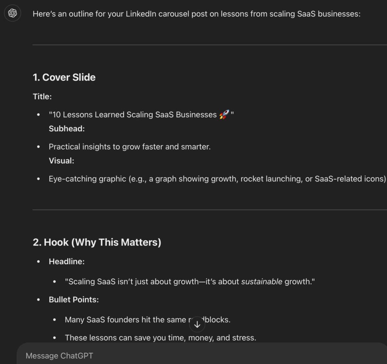Click the italic word 'sustainable'
The height and width of the screenshot is (364, 387).
pos(262,282)
